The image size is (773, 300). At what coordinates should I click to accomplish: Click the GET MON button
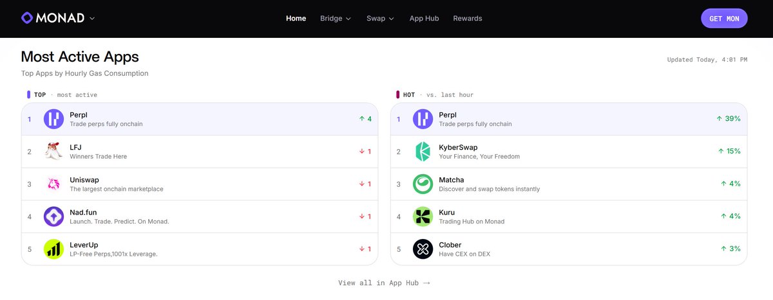coord(724,19)
